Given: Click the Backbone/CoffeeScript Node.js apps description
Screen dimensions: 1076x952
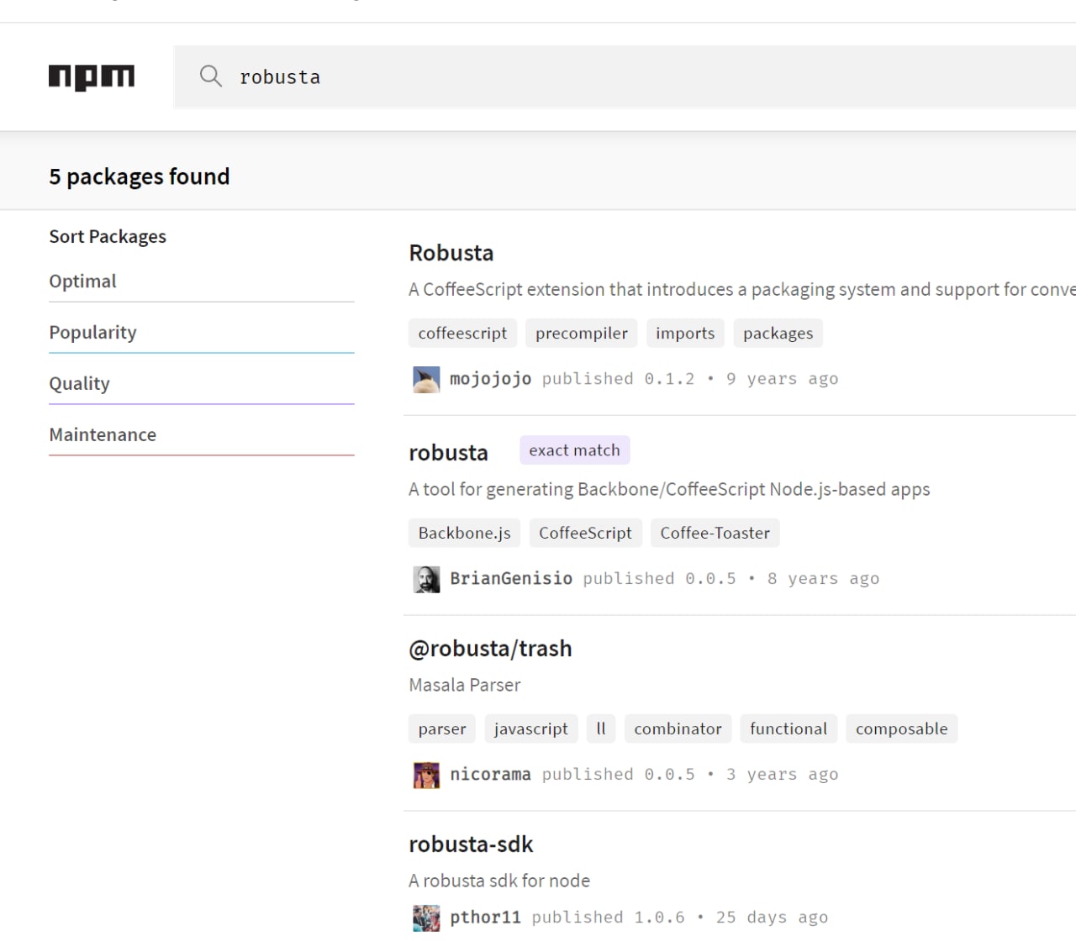Looking at the screenshot, I should [x=669, y=490].
